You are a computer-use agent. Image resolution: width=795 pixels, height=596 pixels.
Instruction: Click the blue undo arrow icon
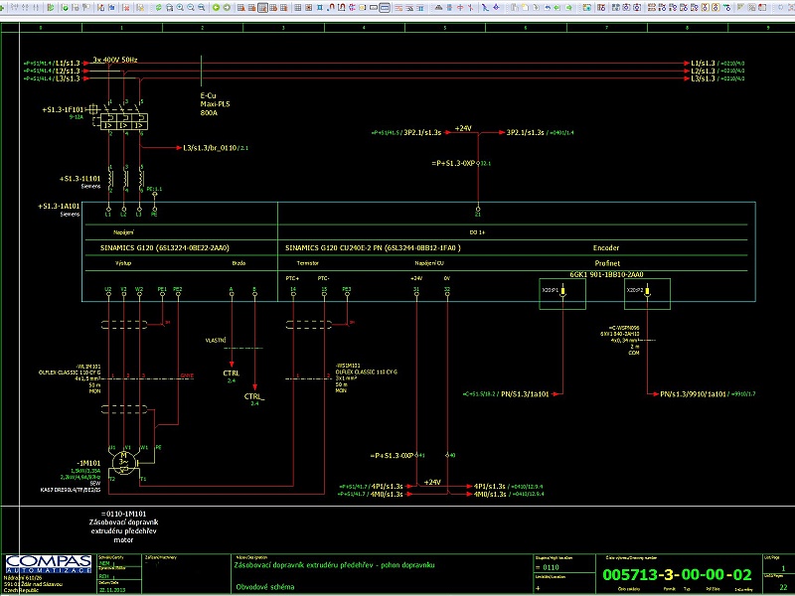coord(548,8)
